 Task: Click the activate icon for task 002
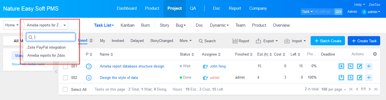(x=342, y=77)
